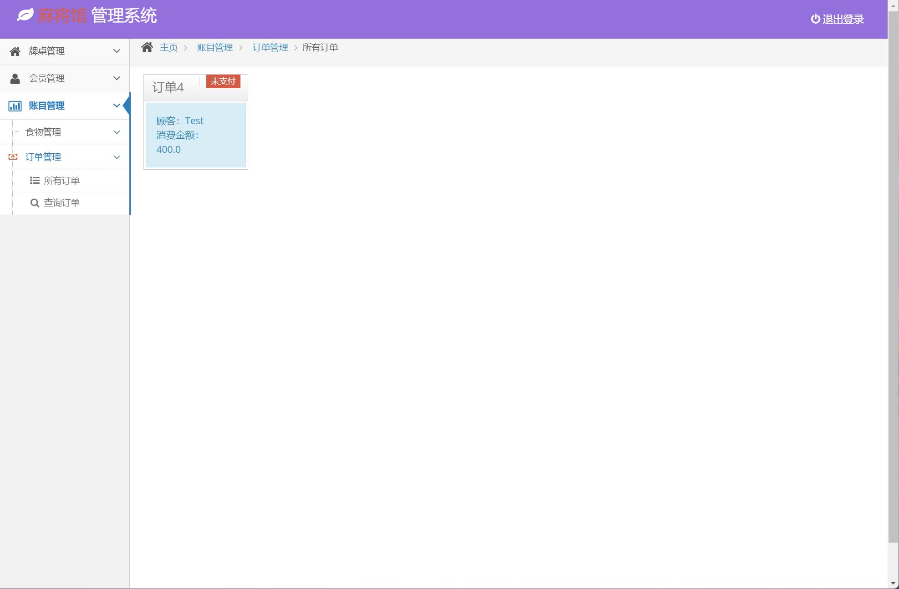
Task: Click the user icon next to 会员管理
Action: [x=15, y=79]
